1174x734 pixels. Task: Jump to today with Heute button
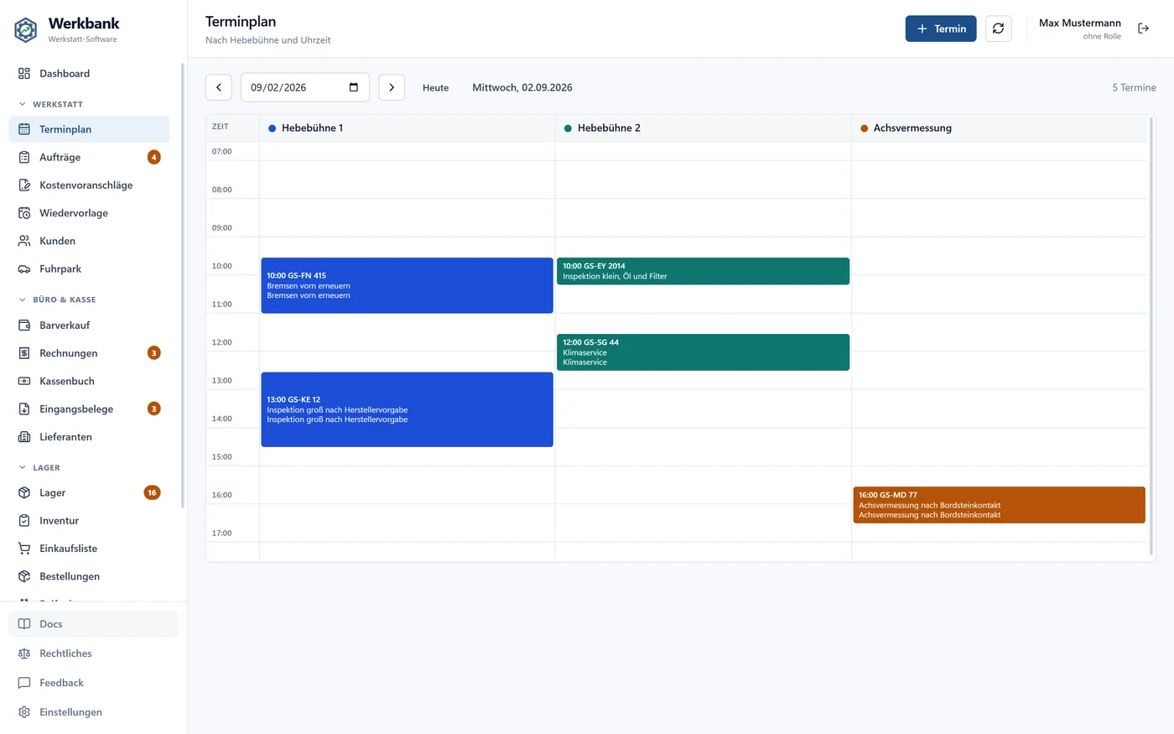point(435,87)
